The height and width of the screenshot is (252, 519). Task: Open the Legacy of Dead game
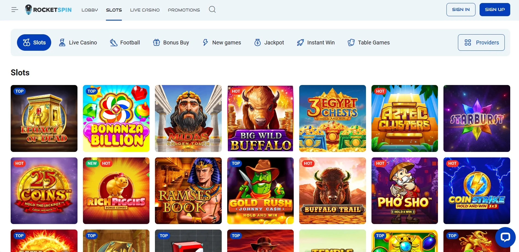click(44, 118)
